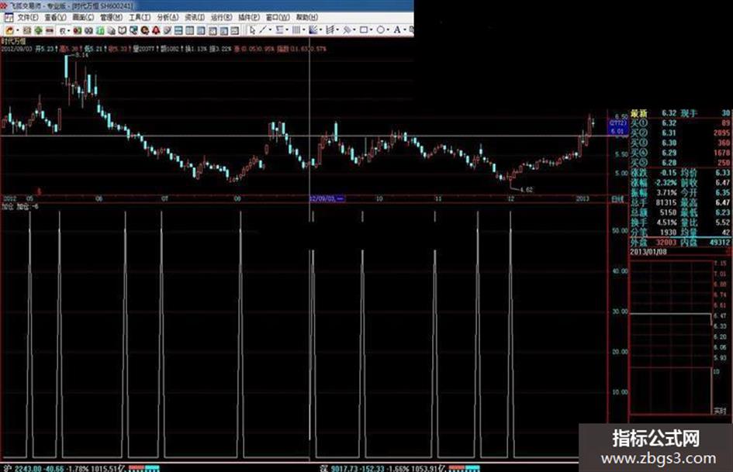Screen dimensions: 733x472
Task: Click the 总手 volume value 81315
Action: click(x=666, y=202)
